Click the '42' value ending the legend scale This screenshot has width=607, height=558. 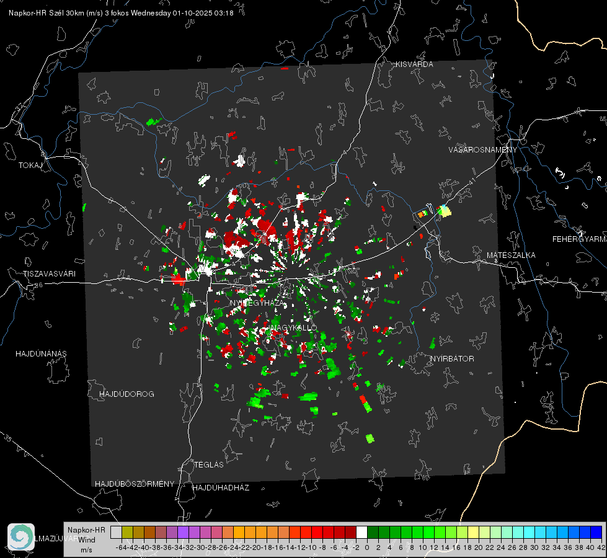pyautogui.click(x=601, y=547)
